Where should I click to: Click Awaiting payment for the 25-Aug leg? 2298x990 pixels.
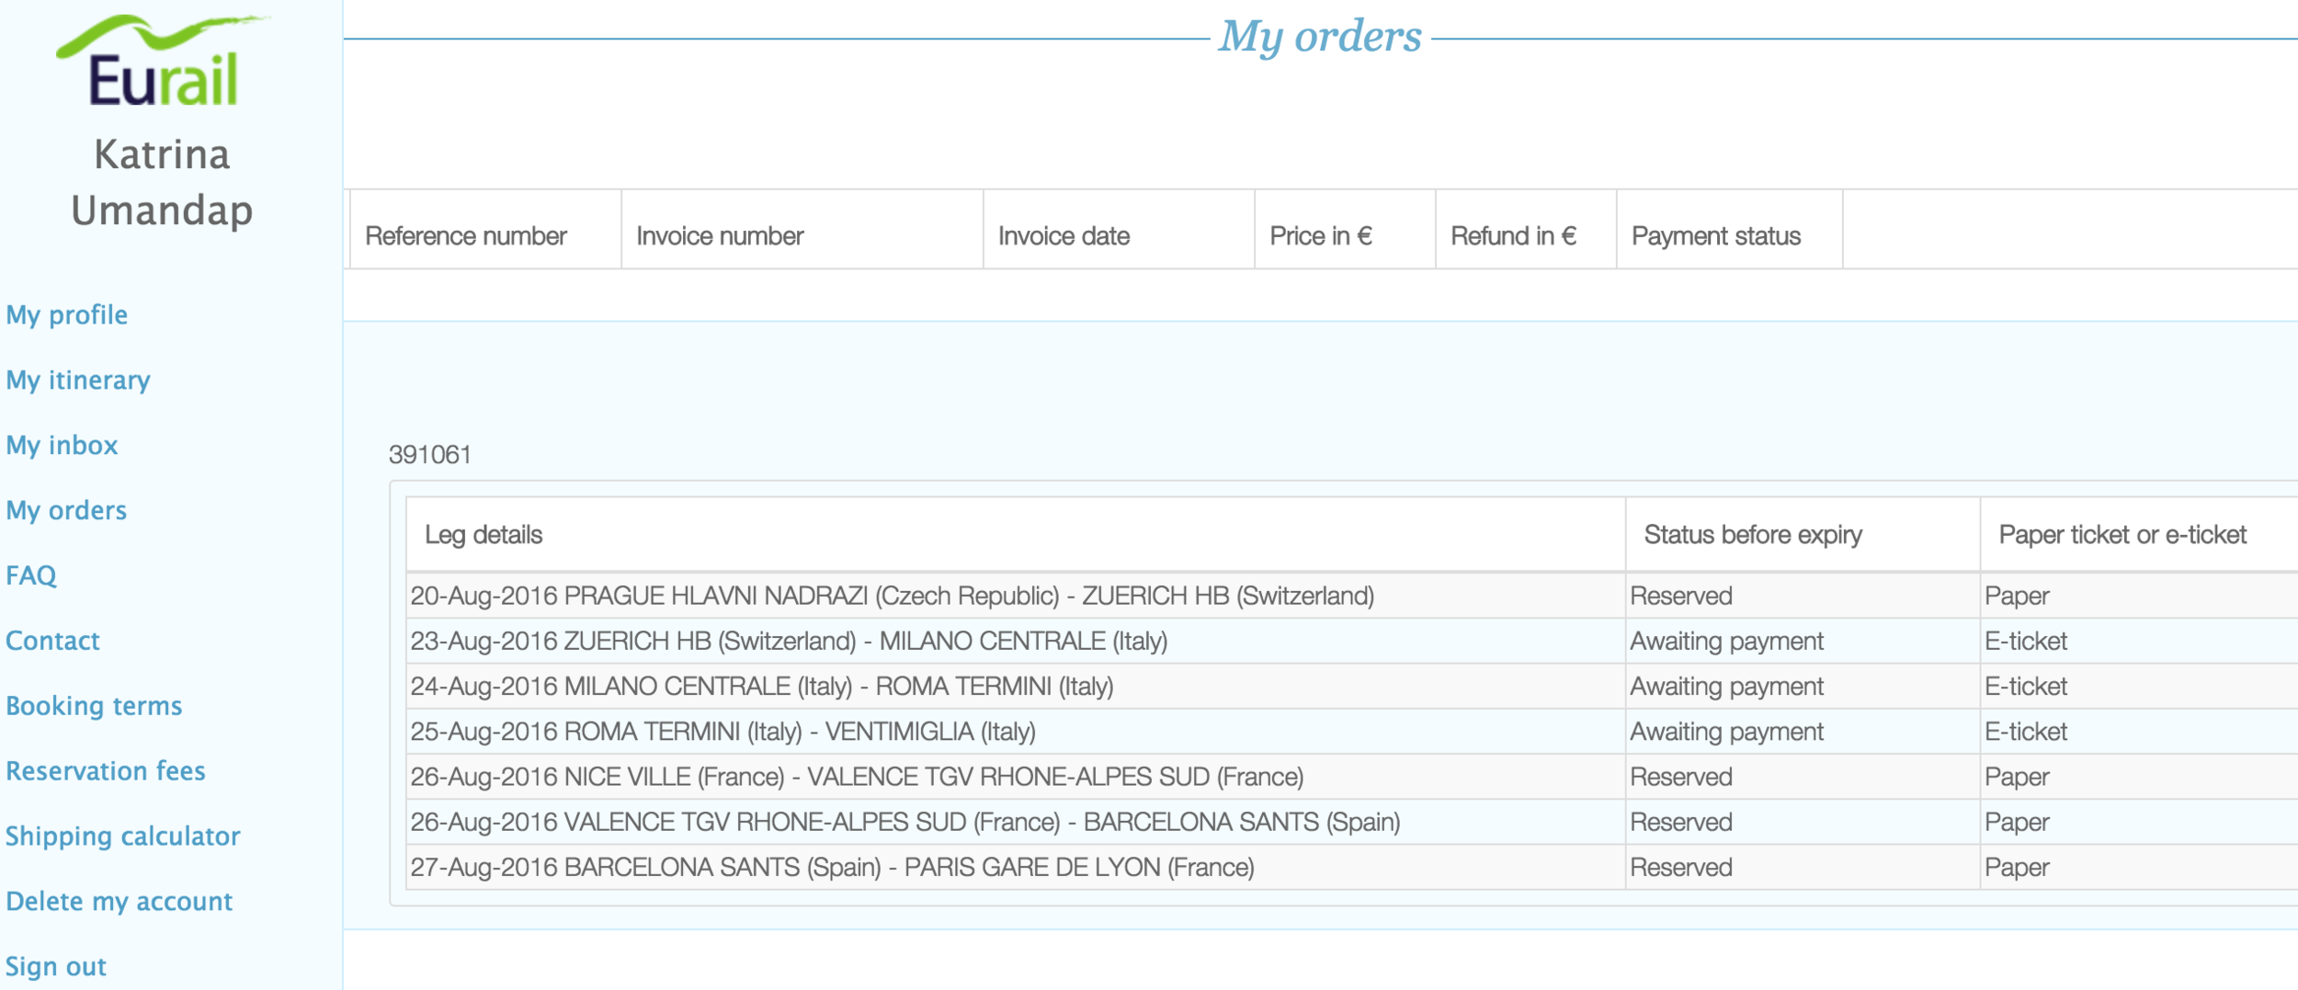point(1726,732)
